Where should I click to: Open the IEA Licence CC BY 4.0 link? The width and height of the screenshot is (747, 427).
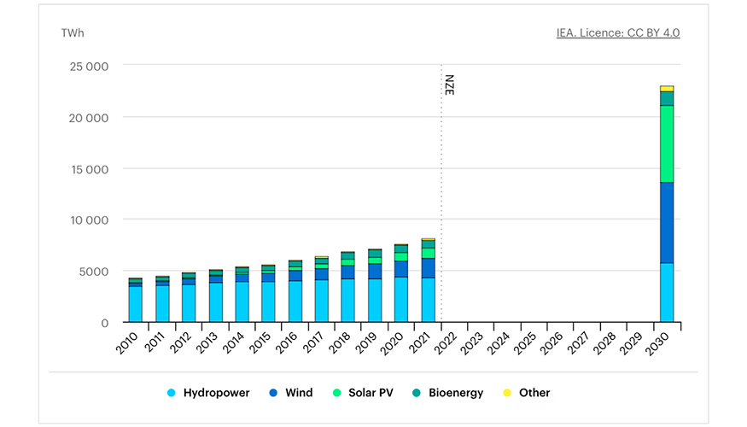coord(617,33)
